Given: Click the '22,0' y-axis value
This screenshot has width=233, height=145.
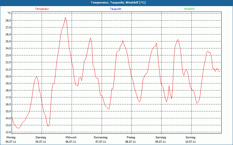Looking at the screenshot, I should 8,62.
